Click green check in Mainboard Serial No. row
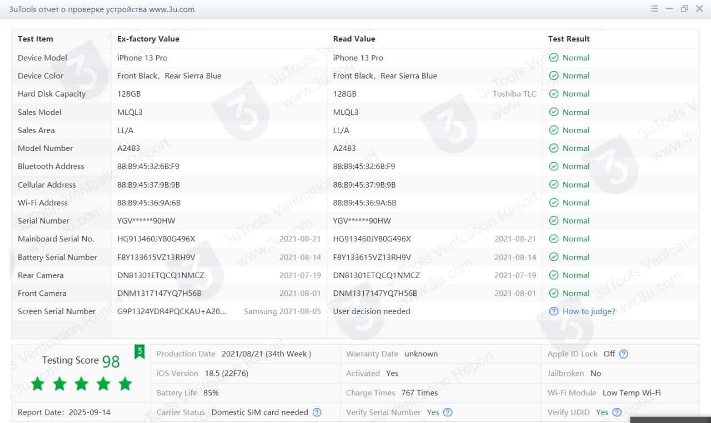The height and width of the screenshot is (423, 711). click(x=553, y=239)
